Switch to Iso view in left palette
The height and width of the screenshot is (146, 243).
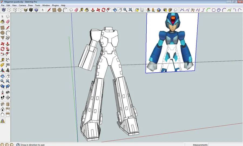(x=2, y=104)
